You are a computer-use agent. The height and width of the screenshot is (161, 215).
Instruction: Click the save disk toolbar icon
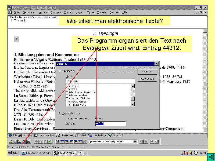[15, 141]
